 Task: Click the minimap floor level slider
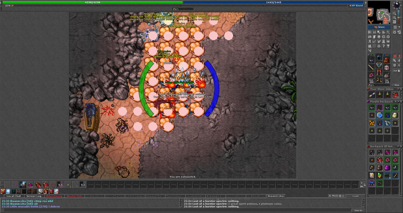pos(399,17)
